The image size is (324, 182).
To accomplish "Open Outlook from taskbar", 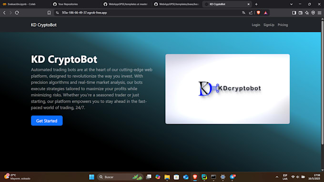I will pos(185,177).
